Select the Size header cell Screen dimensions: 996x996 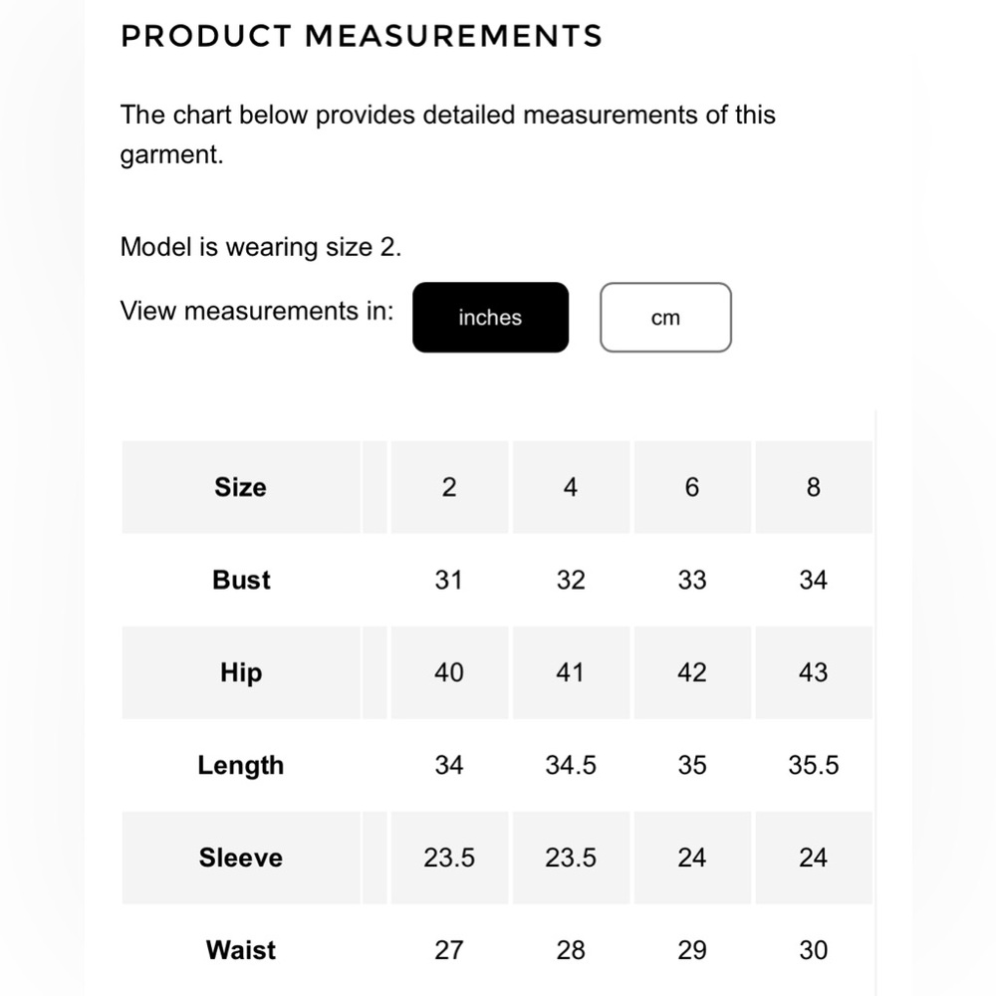click(x=241, y=487)
